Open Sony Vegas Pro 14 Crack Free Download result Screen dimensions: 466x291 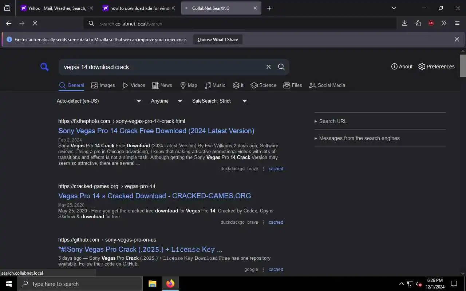click(x=156, y=131)
